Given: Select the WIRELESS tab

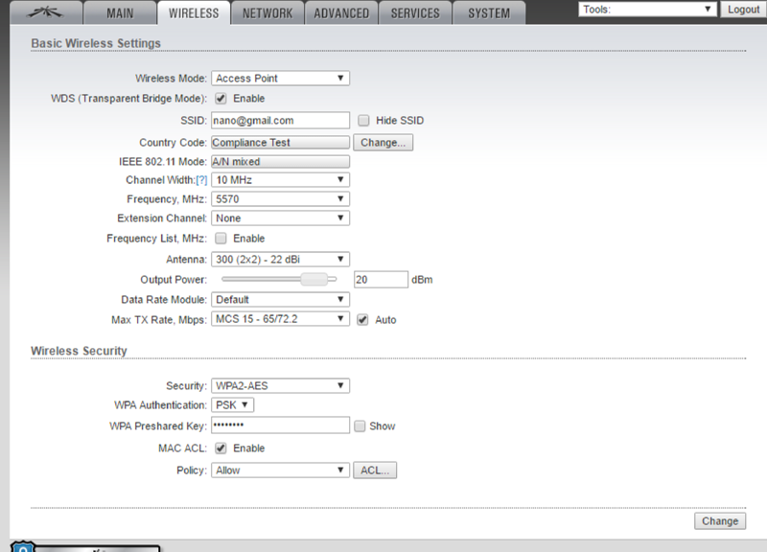Looking at the screenshot, I should coord(194,12).
